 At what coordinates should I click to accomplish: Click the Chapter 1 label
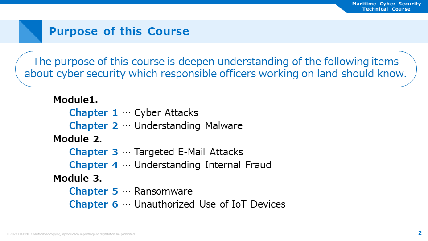click(x=93, y=112)
